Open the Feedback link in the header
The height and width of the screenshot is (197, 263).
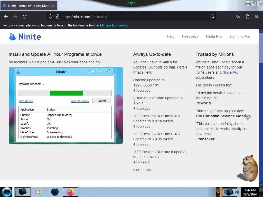(190, 36)
